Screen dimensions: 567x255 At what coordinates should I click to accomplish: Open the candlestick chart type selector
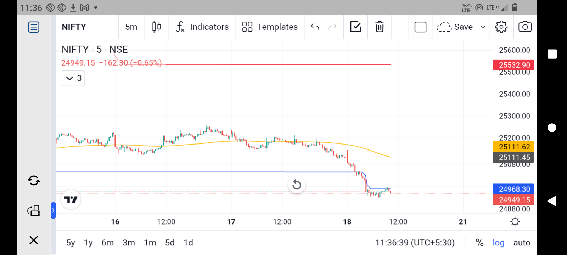(156, 27)
